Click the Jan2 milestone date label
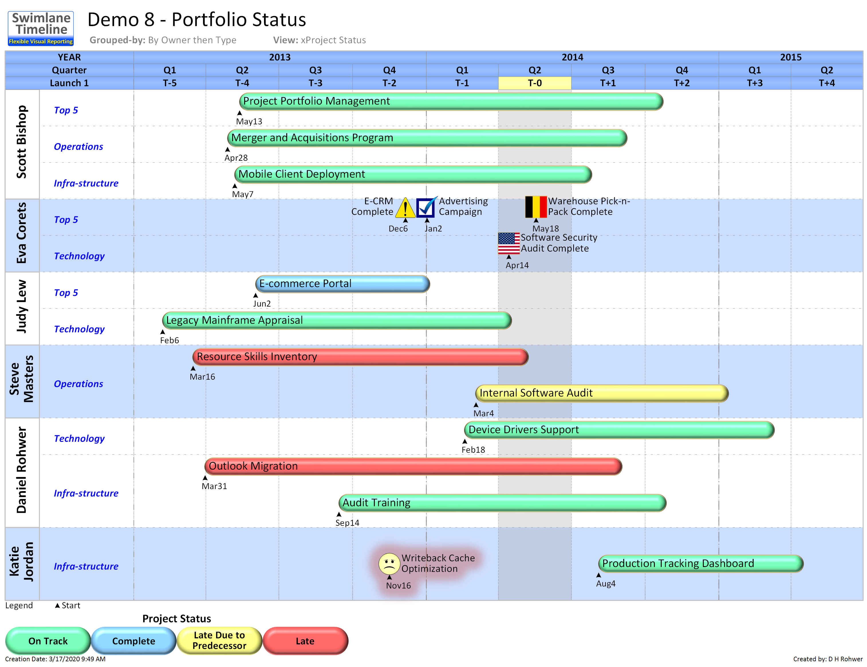This screenshot has width=867, height=667. point(433,229)
